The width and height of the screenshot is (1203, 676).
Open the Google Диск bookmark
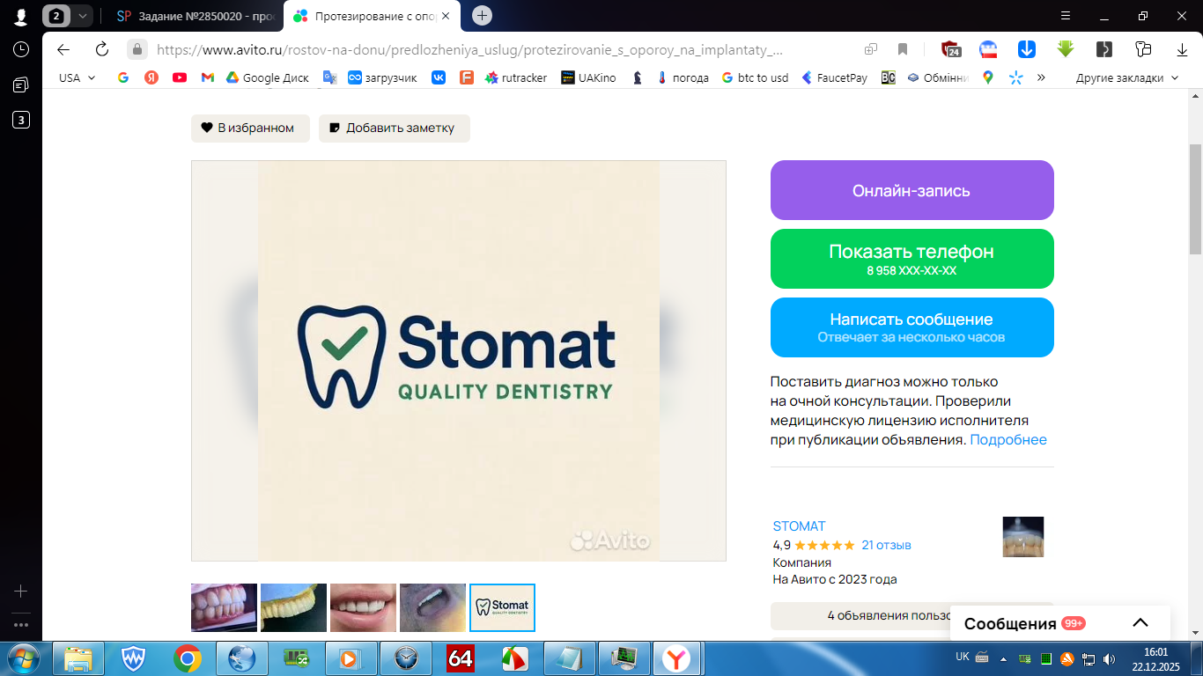268,77
